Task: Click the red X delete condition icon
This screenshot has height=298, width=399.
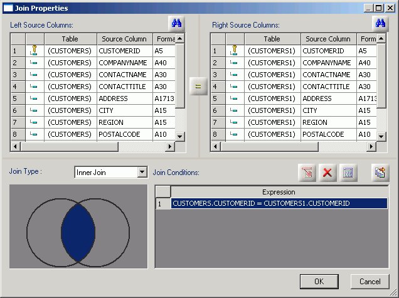Action: (327, 173)
